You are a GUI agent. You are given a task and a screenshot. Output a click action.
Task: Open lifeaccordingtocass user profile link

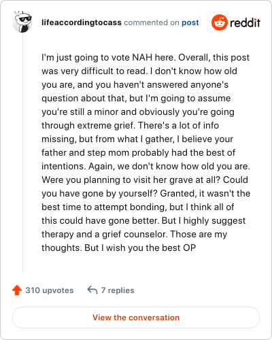82,22
